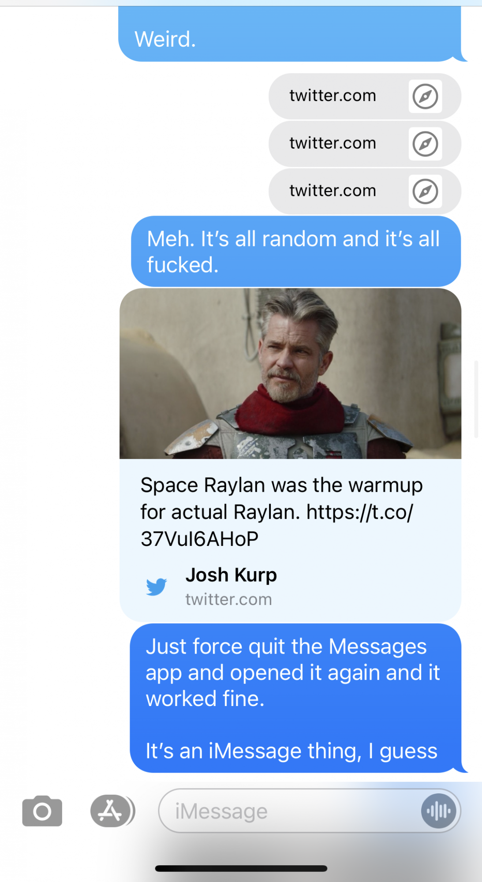Tap the "Space Raylan was the warmup" tweet text
The image size is (482, 882).
(x=281, y=512)
